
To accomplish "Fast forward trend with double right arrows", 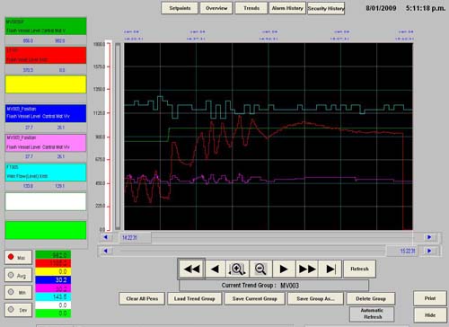I will (307, 269).
